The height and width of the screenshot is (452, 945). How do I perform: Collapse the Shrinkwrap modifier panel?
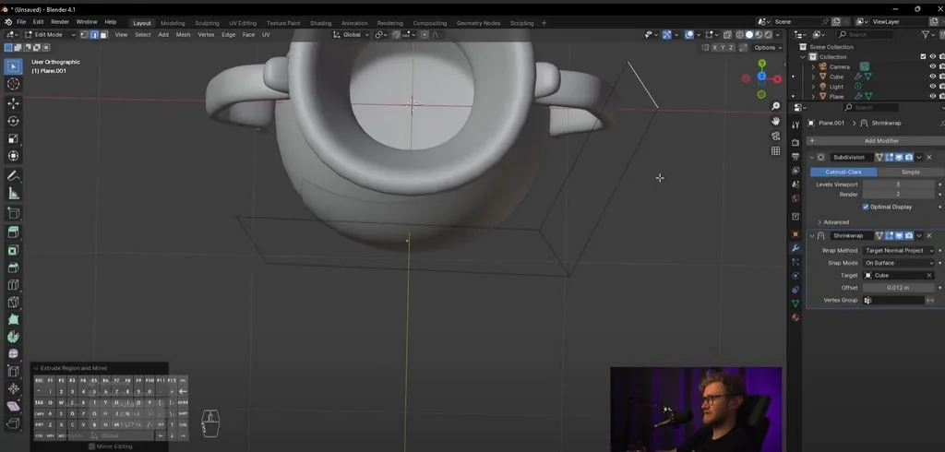812,235
